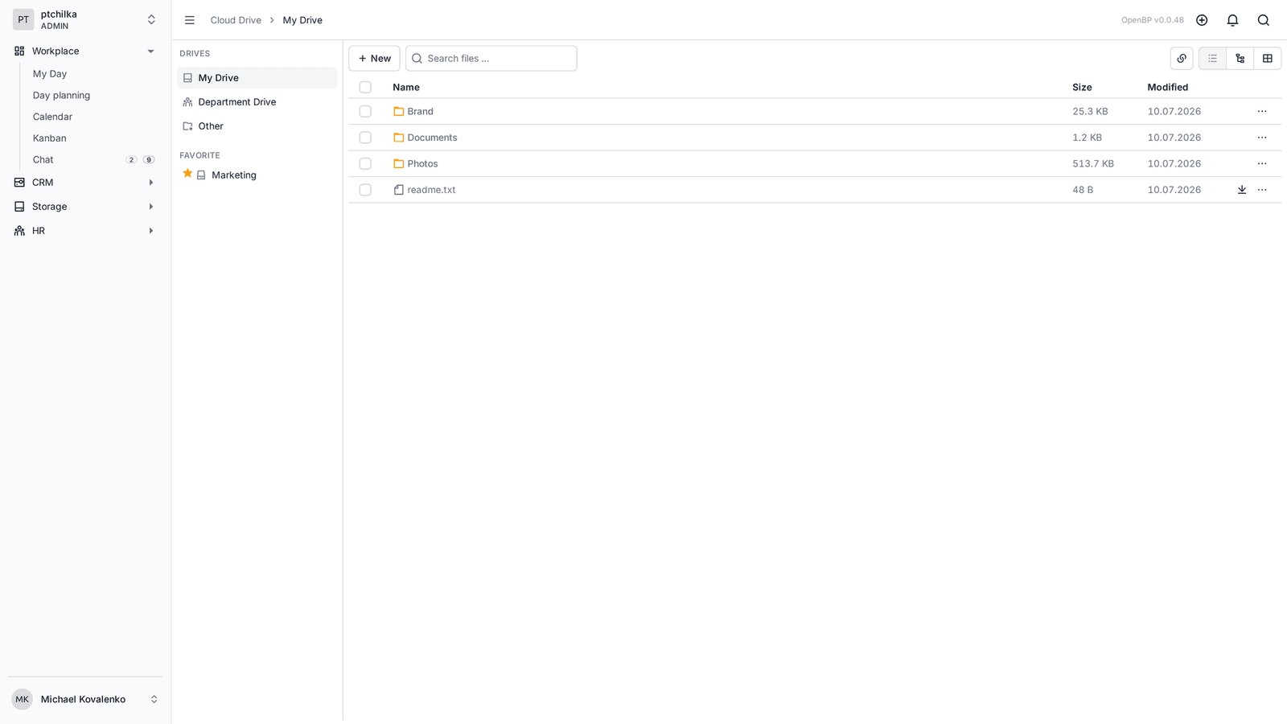Image resolution: width=1287 pixels, height=724 pixels.
Task: Click the star icon beside Marketing
Action: 187,174
